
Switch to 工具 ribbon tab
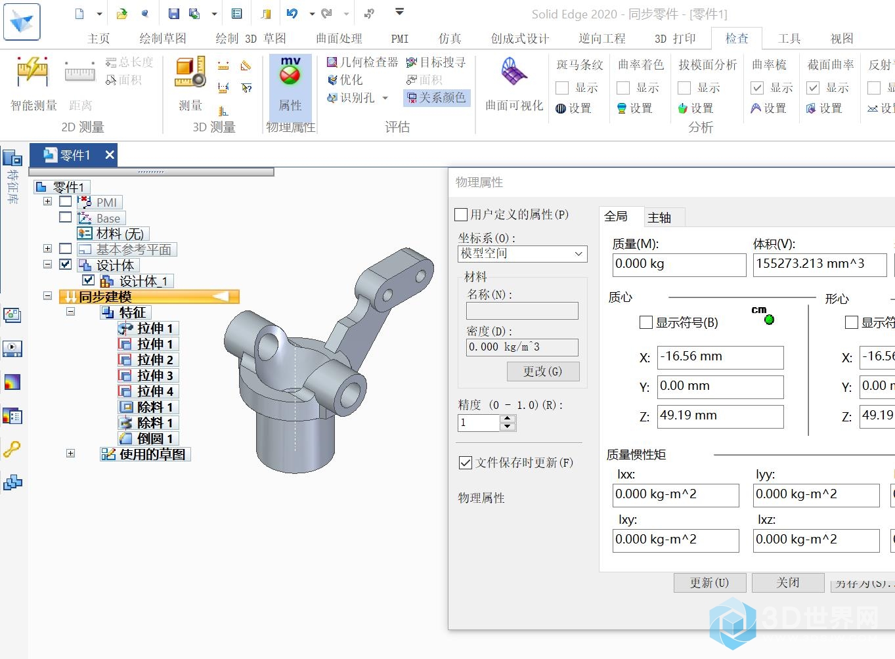click(x=789, y=39)
